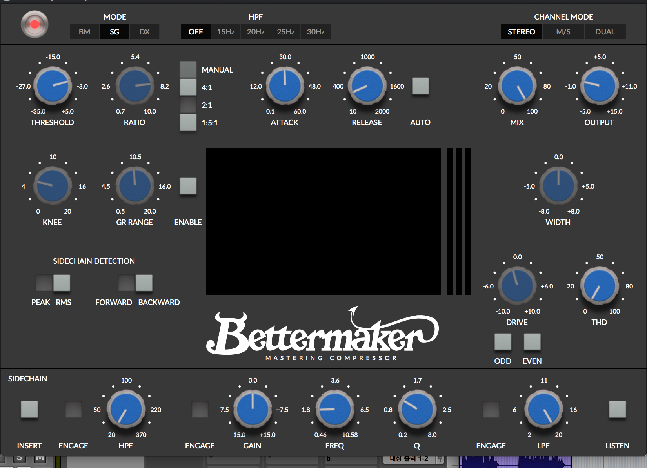Click the MIX knob

(x=518, y=86)
